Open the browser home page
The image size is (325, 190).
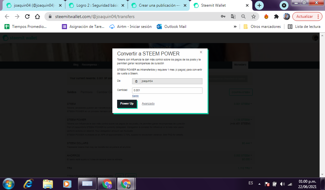37,16
